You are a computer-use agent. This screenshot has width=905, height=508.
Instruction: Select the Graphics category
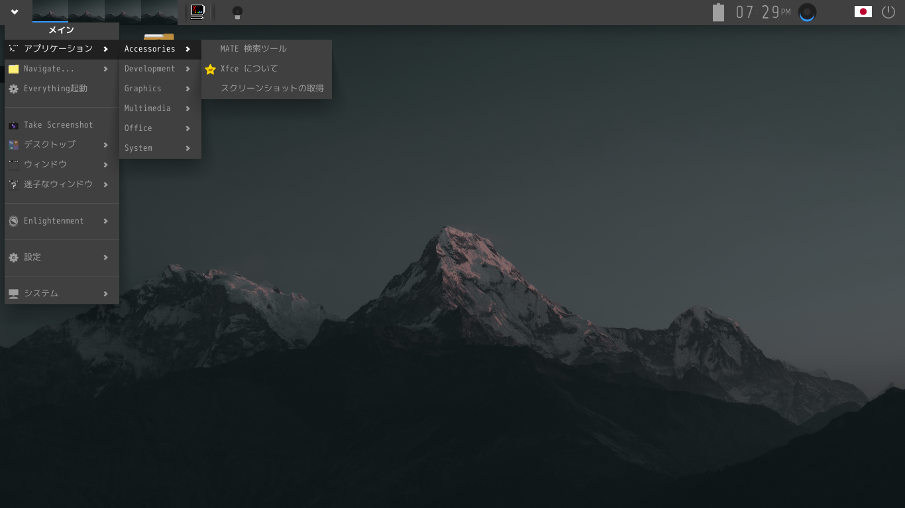[160, 89]
